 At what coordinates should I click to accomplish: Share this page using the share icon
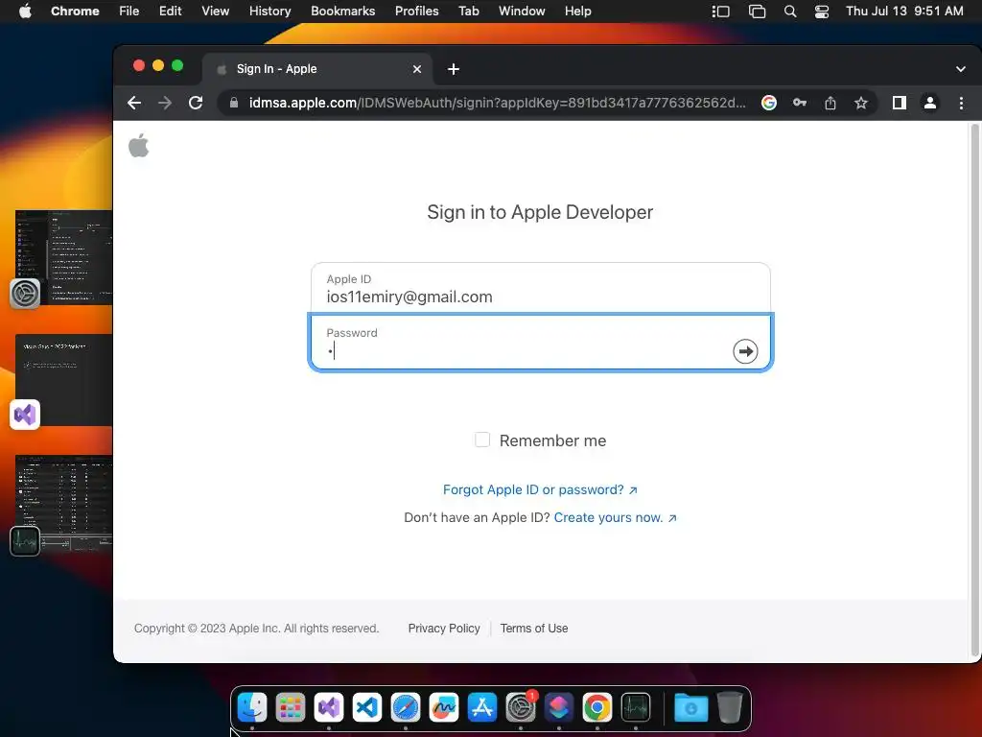[x=830, y=103]
